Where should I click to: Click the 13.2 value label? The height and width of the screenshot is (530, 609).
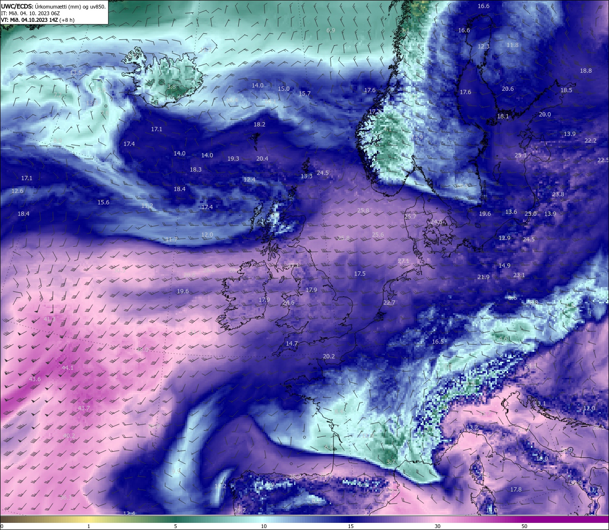(472, 428)
